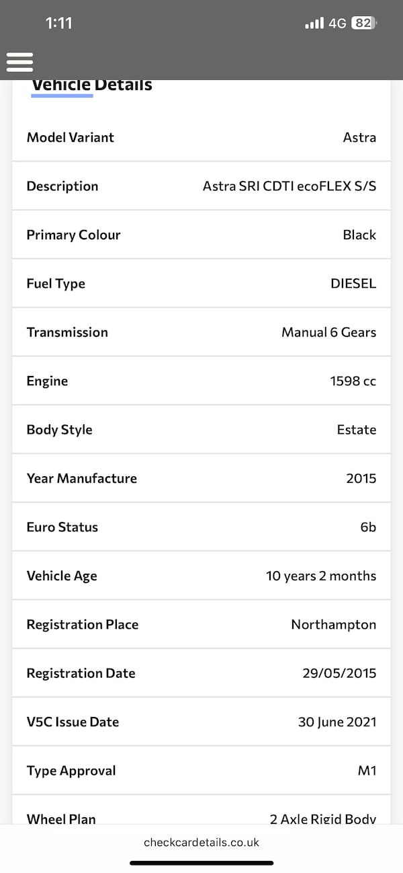This screenshot has height=873, width=403.
Task: Open the hamburger menu
Action: click(x=19, y=62)
